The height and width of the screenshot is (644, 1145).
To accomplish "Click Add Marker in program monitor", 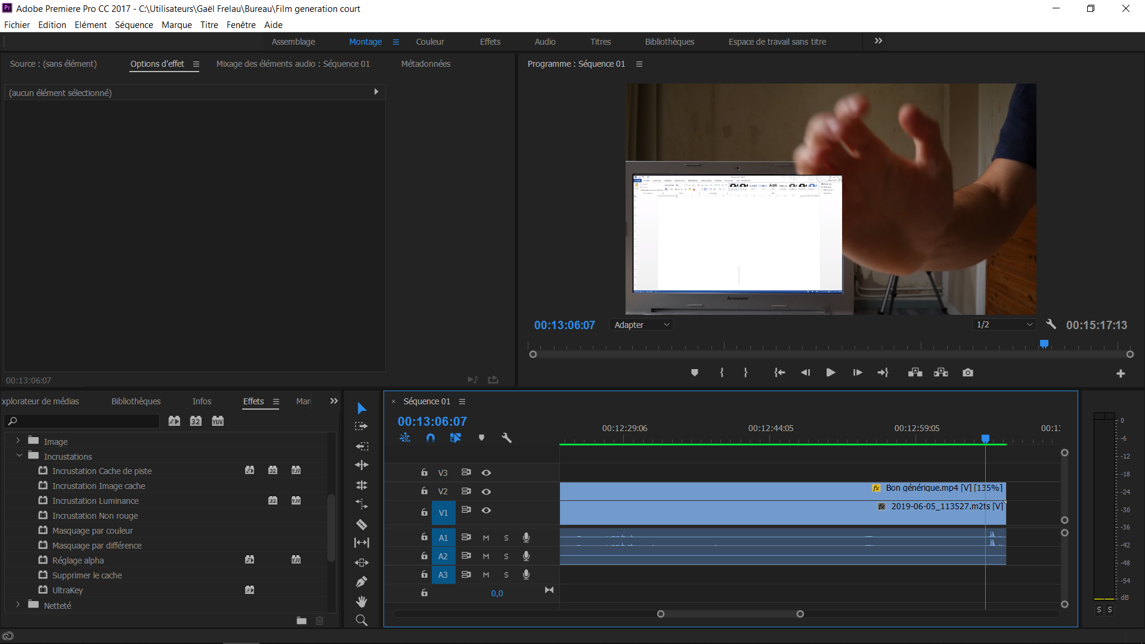I will pyautogui.click(x=694, y=373).
